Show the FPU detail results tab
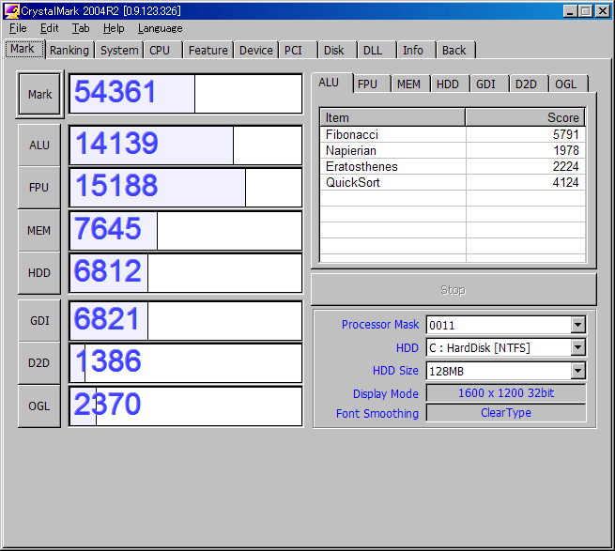Viewport: 615px width, 551px height. pos(372,84)
